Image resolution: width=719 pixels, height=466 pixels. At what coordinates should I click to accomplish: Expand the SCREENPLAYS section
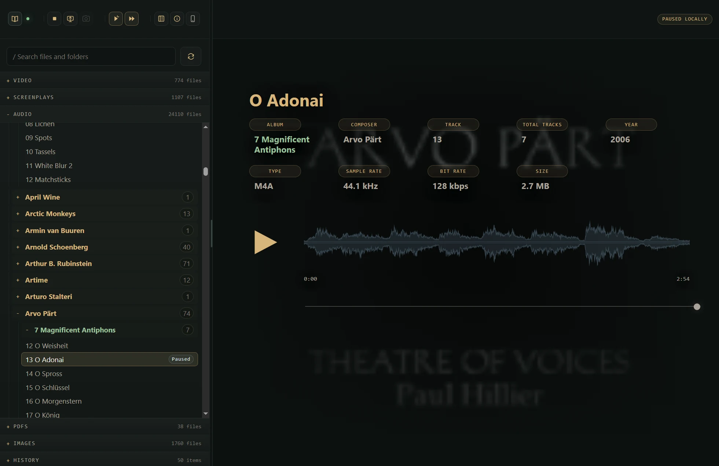click(104, 97)
